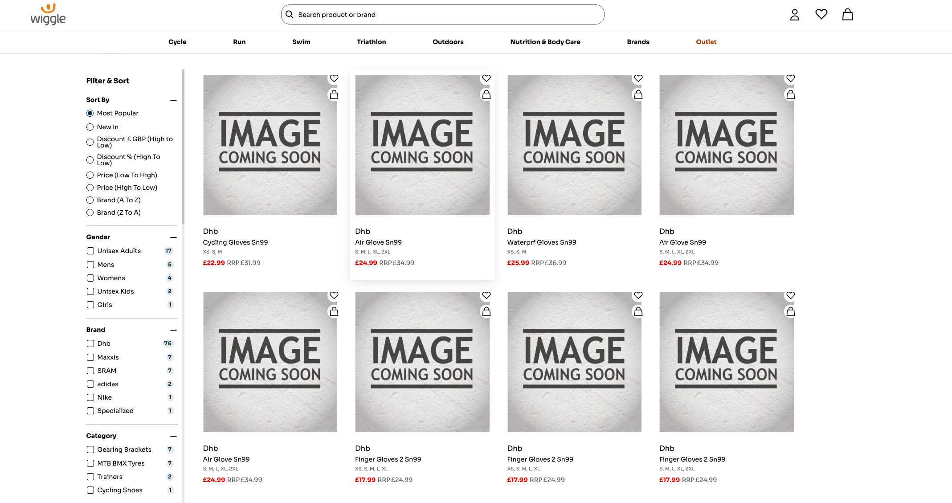Viewport: 952px width, 503px height.
Task: Click bag icon on second-row Air Glove Sn99 card
Action: click(334, 311)
